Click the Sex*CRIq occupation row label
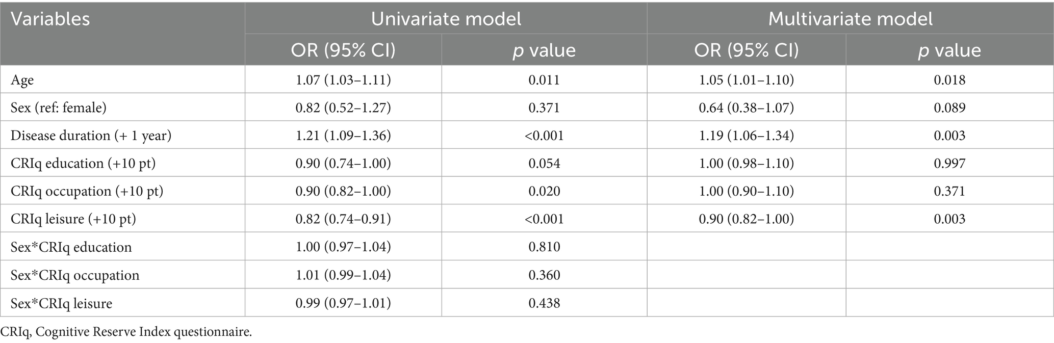The width and height of the screenshot is (1054, 343). pyautogui.click(x=74, y=275)
